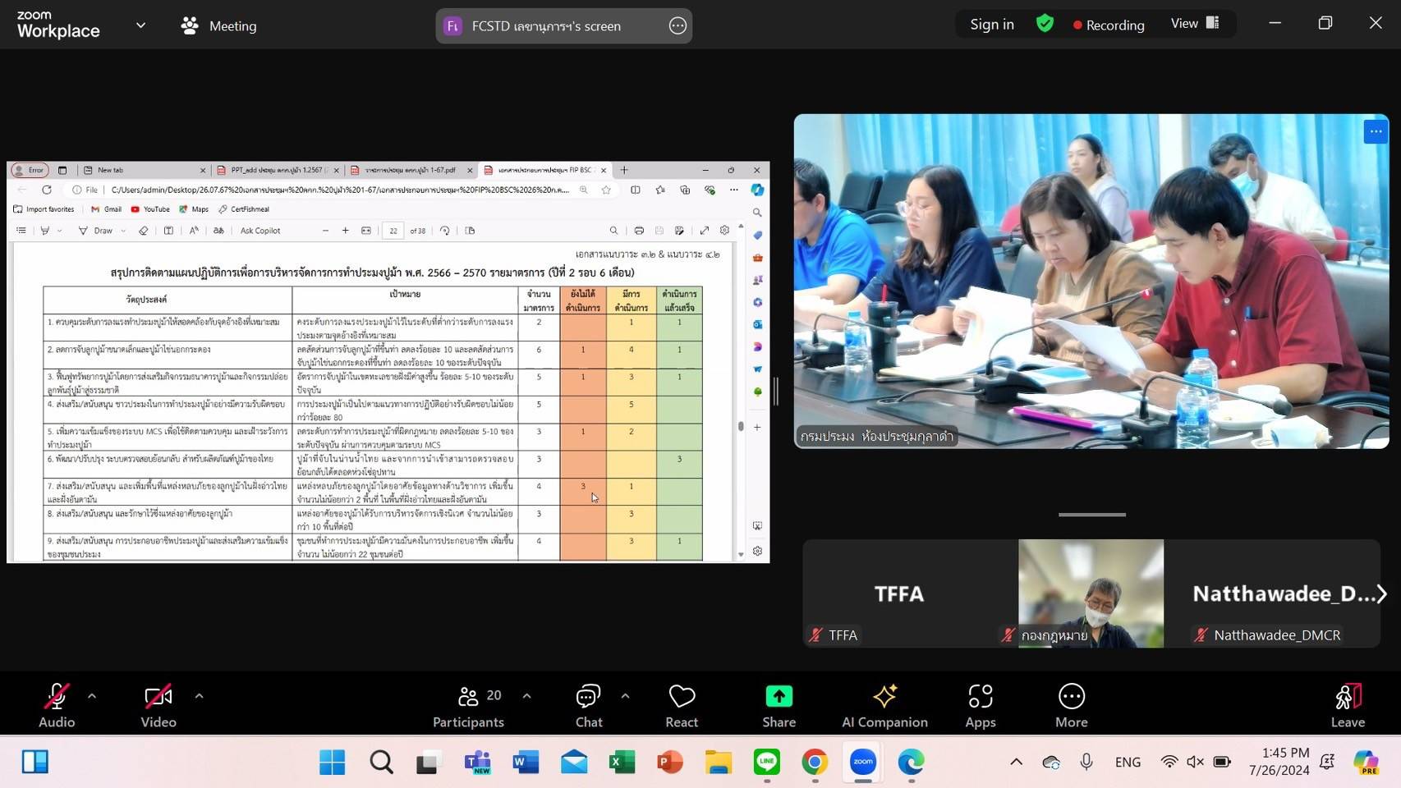The image size is (1401, 788).
Task: Open the React emoji menu
Action: [x=681, y=704]
